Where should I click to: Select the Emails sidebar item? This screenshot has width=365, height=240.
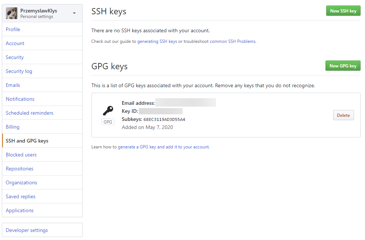point(12,85)
